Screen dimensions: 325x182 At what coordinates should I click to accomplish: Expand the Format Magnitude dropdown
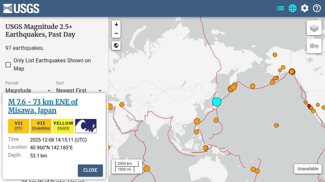click(28, 90)
